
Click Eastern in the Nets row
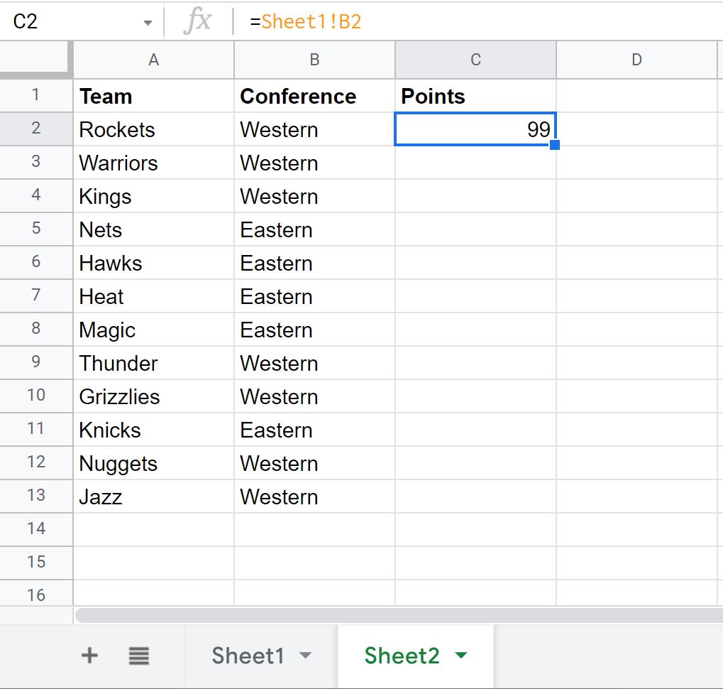(x=314, y=229)
